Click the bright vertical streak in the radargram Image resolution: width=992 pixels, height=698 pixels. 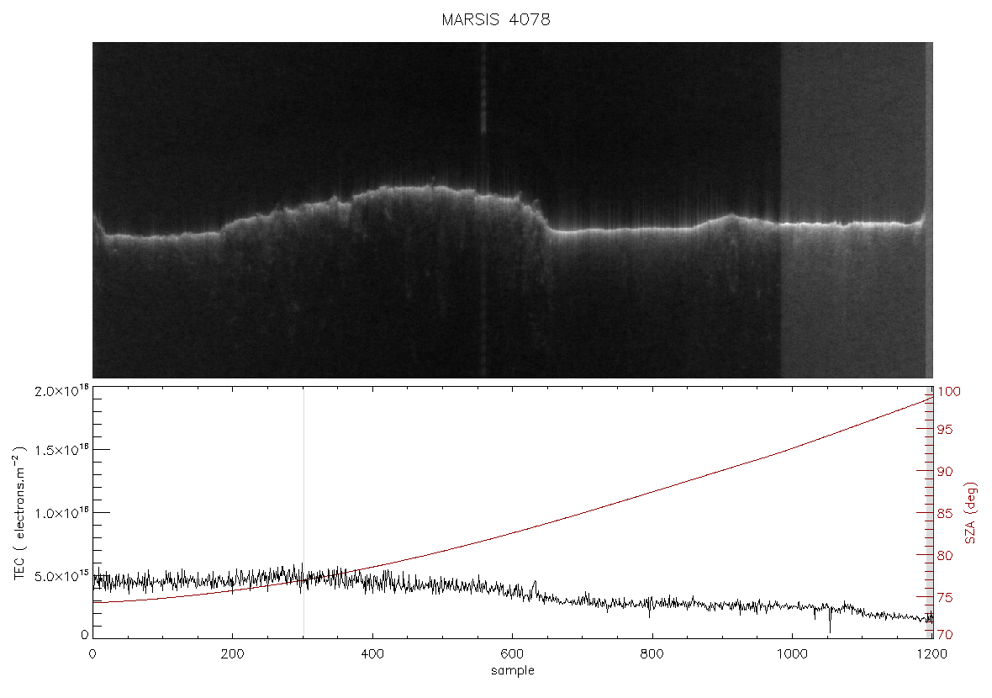[x=483, y=210]
